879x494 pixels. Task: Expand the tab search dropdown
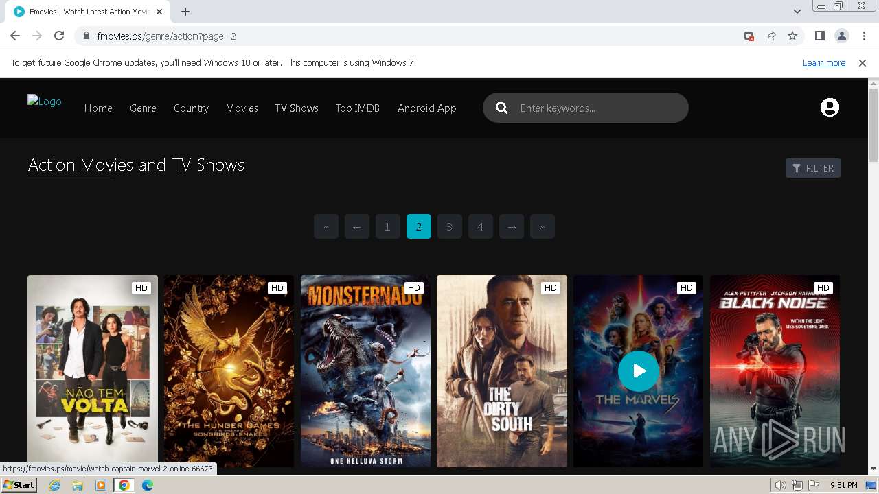[x=797, y=12]
